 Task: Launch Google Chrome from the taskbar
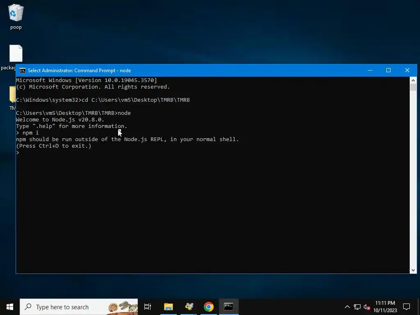click(x=209, y=307)
